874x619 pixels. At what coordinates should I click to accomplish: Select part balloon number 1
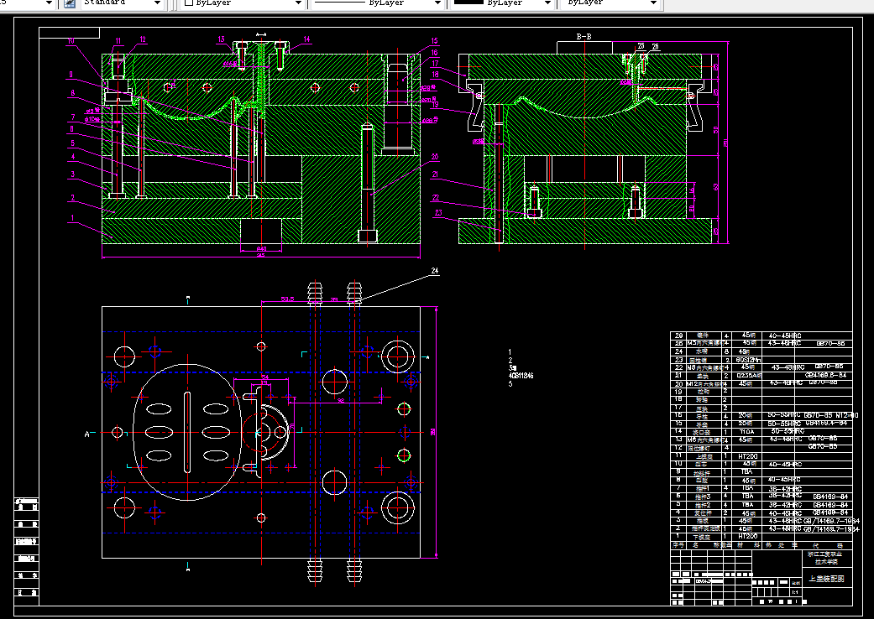72,218
